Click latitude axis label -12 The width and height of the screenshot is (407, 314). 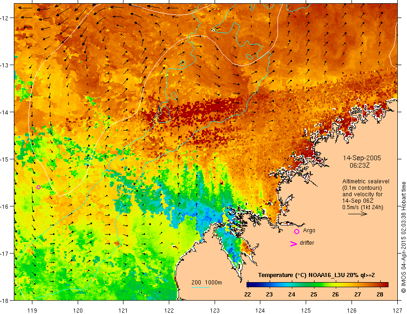(5, 18)
